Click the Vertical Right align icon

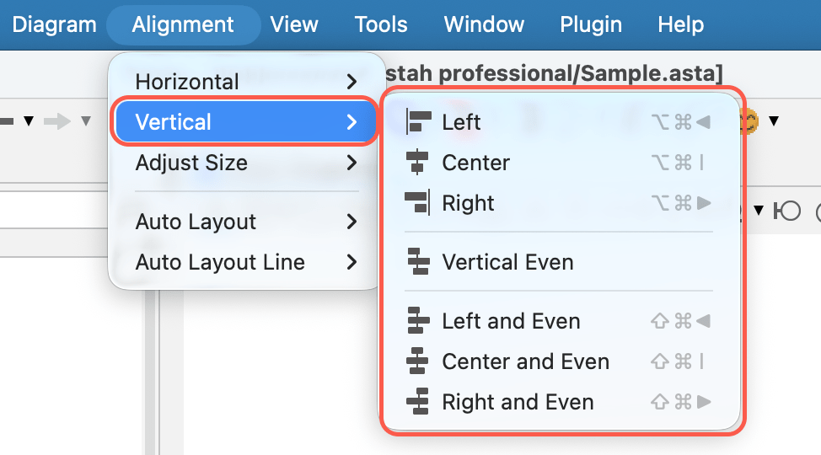pyautogui.click(x=418, y=202)
